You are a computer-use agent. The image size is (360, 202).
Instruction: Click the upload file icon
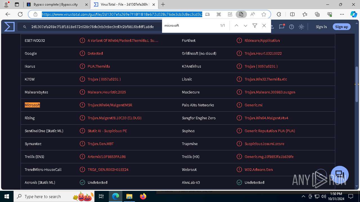(x=272, y=27)
